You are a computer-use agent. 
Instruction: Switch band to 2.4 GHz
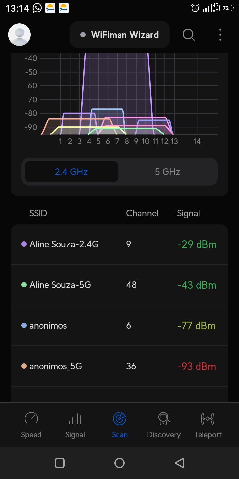tap(71, 172)
